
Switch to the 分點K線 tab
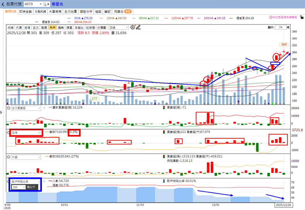tap(41, 12)
